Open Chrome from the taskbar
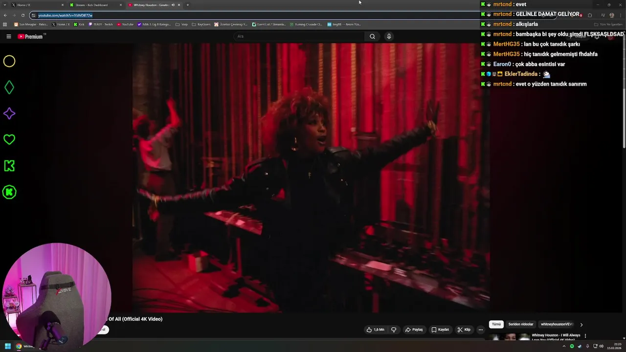This screenshot has height=352, width=626. click(19, 346)
